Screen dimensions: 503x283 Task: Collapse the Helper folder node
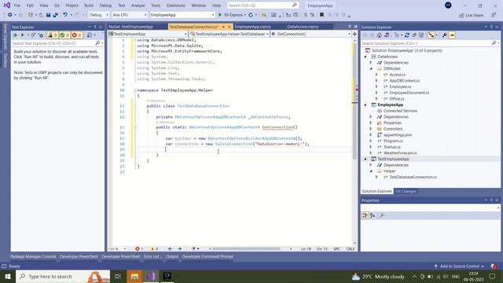[x=371, y=171]
